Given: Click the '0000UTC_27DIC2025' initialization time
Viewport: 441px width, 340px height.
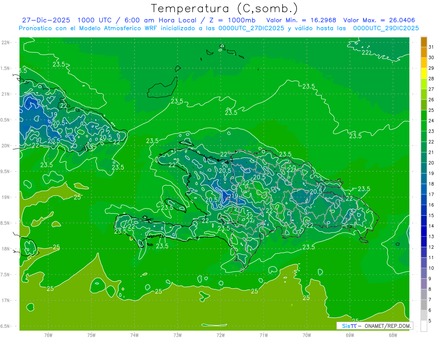Looking at the screenshot, I should coord(251,28).
